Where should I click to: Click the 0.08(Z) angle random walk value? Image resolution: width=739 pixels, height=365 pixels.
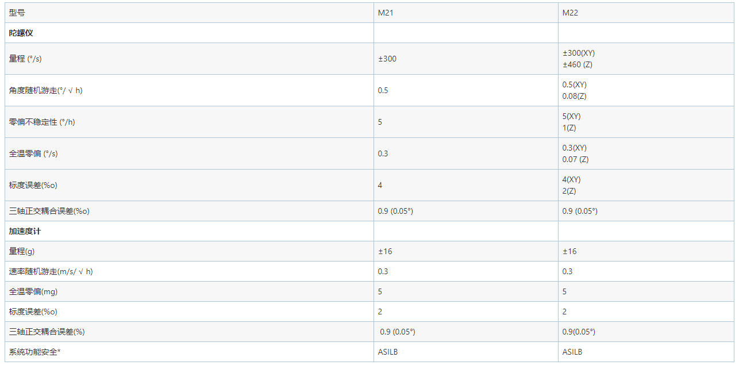(x=574, y=96)
